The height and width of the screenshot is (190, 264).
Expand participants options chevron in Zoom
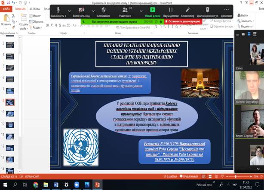141,11
